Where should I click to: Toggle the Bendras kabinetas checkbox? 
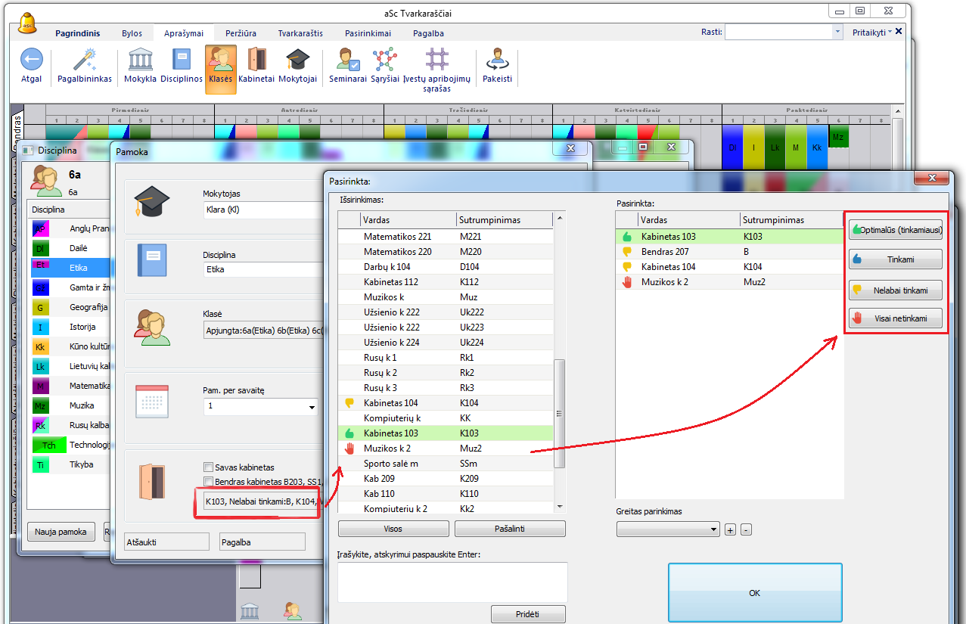(209, 482)
